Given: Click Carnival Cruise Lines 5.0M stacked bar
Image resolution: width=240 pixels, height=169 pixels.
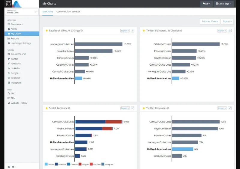Looking at the screenshot, I should [x=99, y=122].
